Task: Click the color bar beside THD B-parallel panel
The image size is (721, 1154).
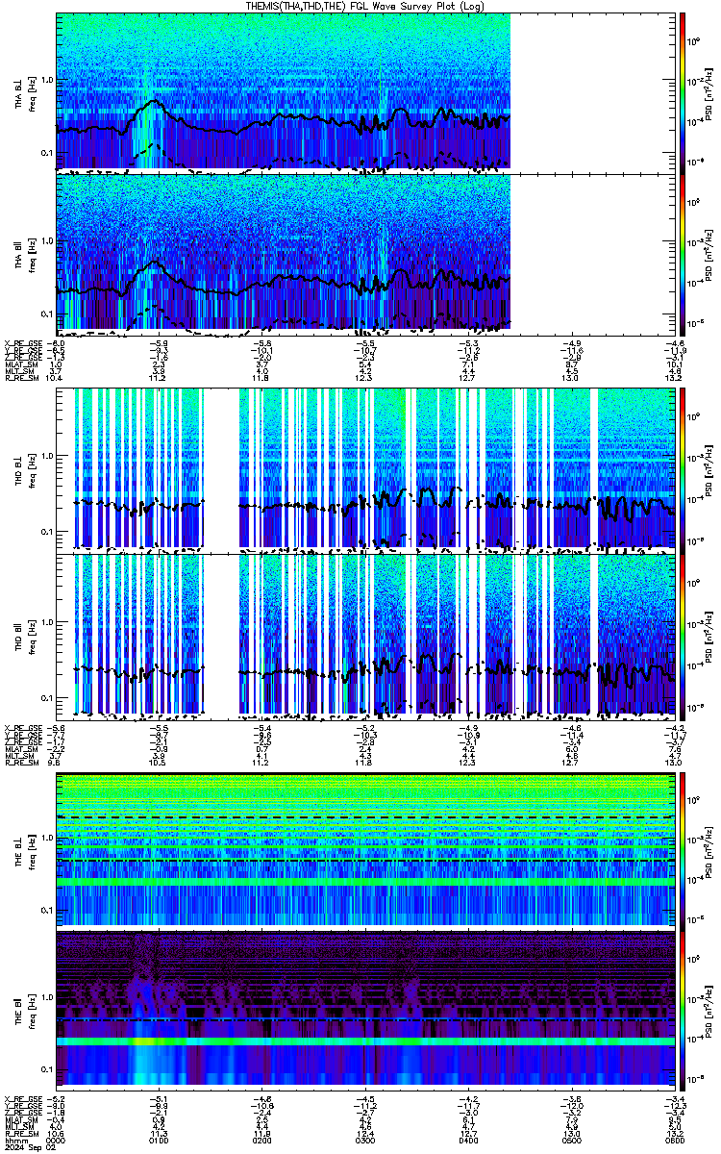Action: coord(683,636)
